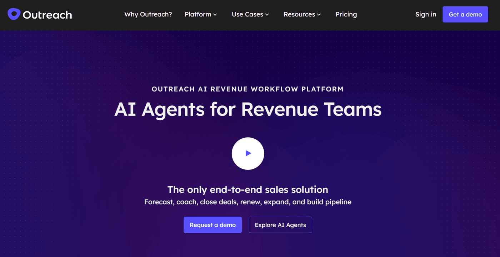Expand the Use Cases menu chevron
The width and height of the screenshot is (500, 257).
click(x=267, y=15)
